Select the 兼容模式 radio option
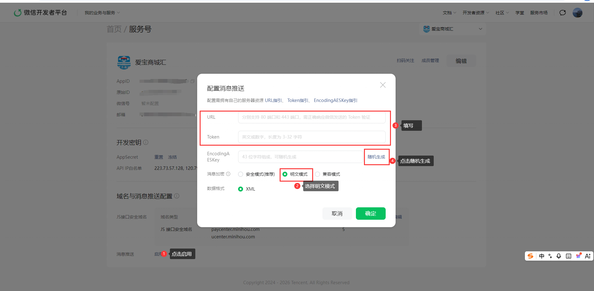 (x=317, y=174)
